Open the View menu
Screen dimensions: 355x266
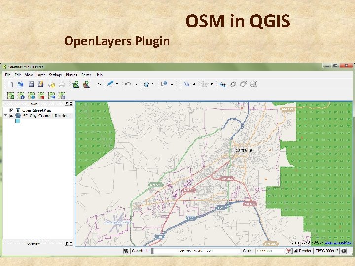29,75
